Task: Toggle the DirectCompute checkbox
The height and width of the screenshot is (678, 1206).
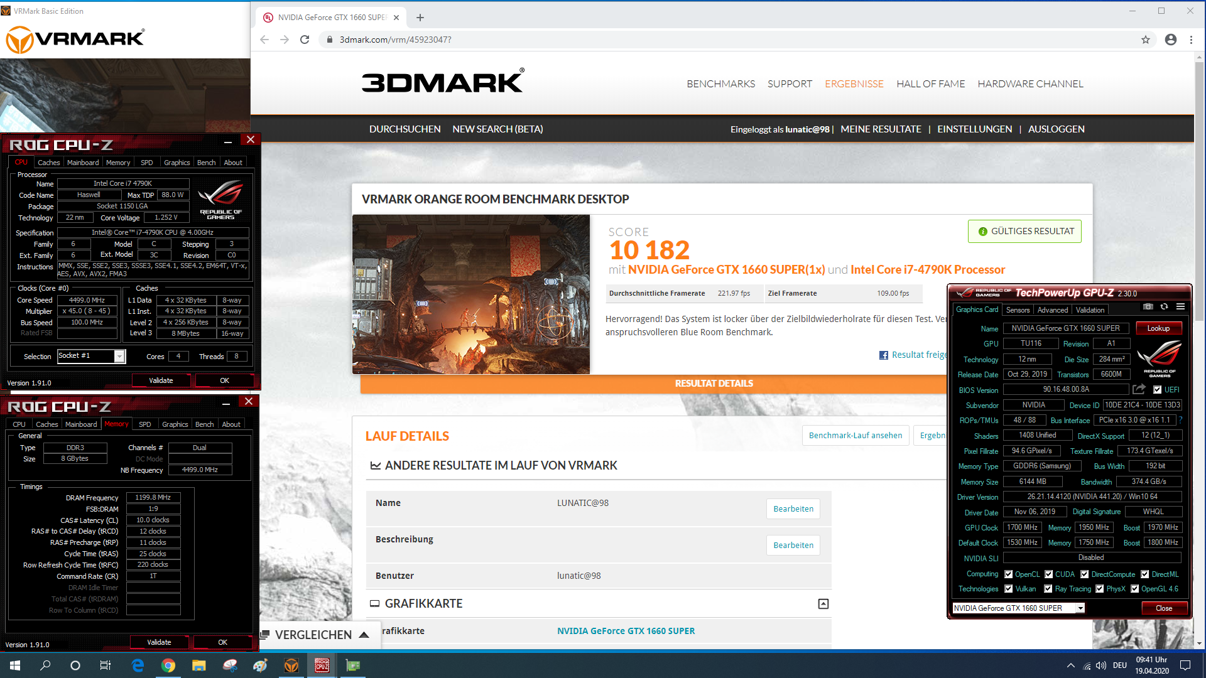Action: click(1084, 574)
